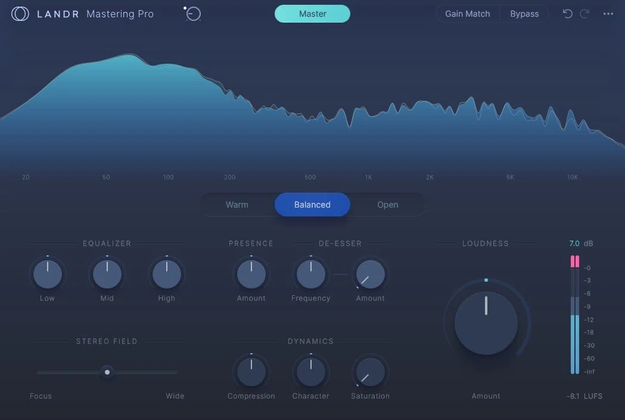
Task: Click the undo arrow icon
Action: pos(568,14)
